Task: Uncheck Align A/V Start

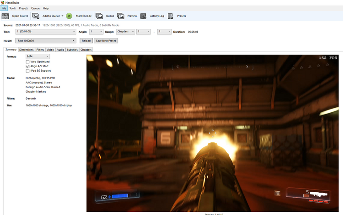Action: 27,66
